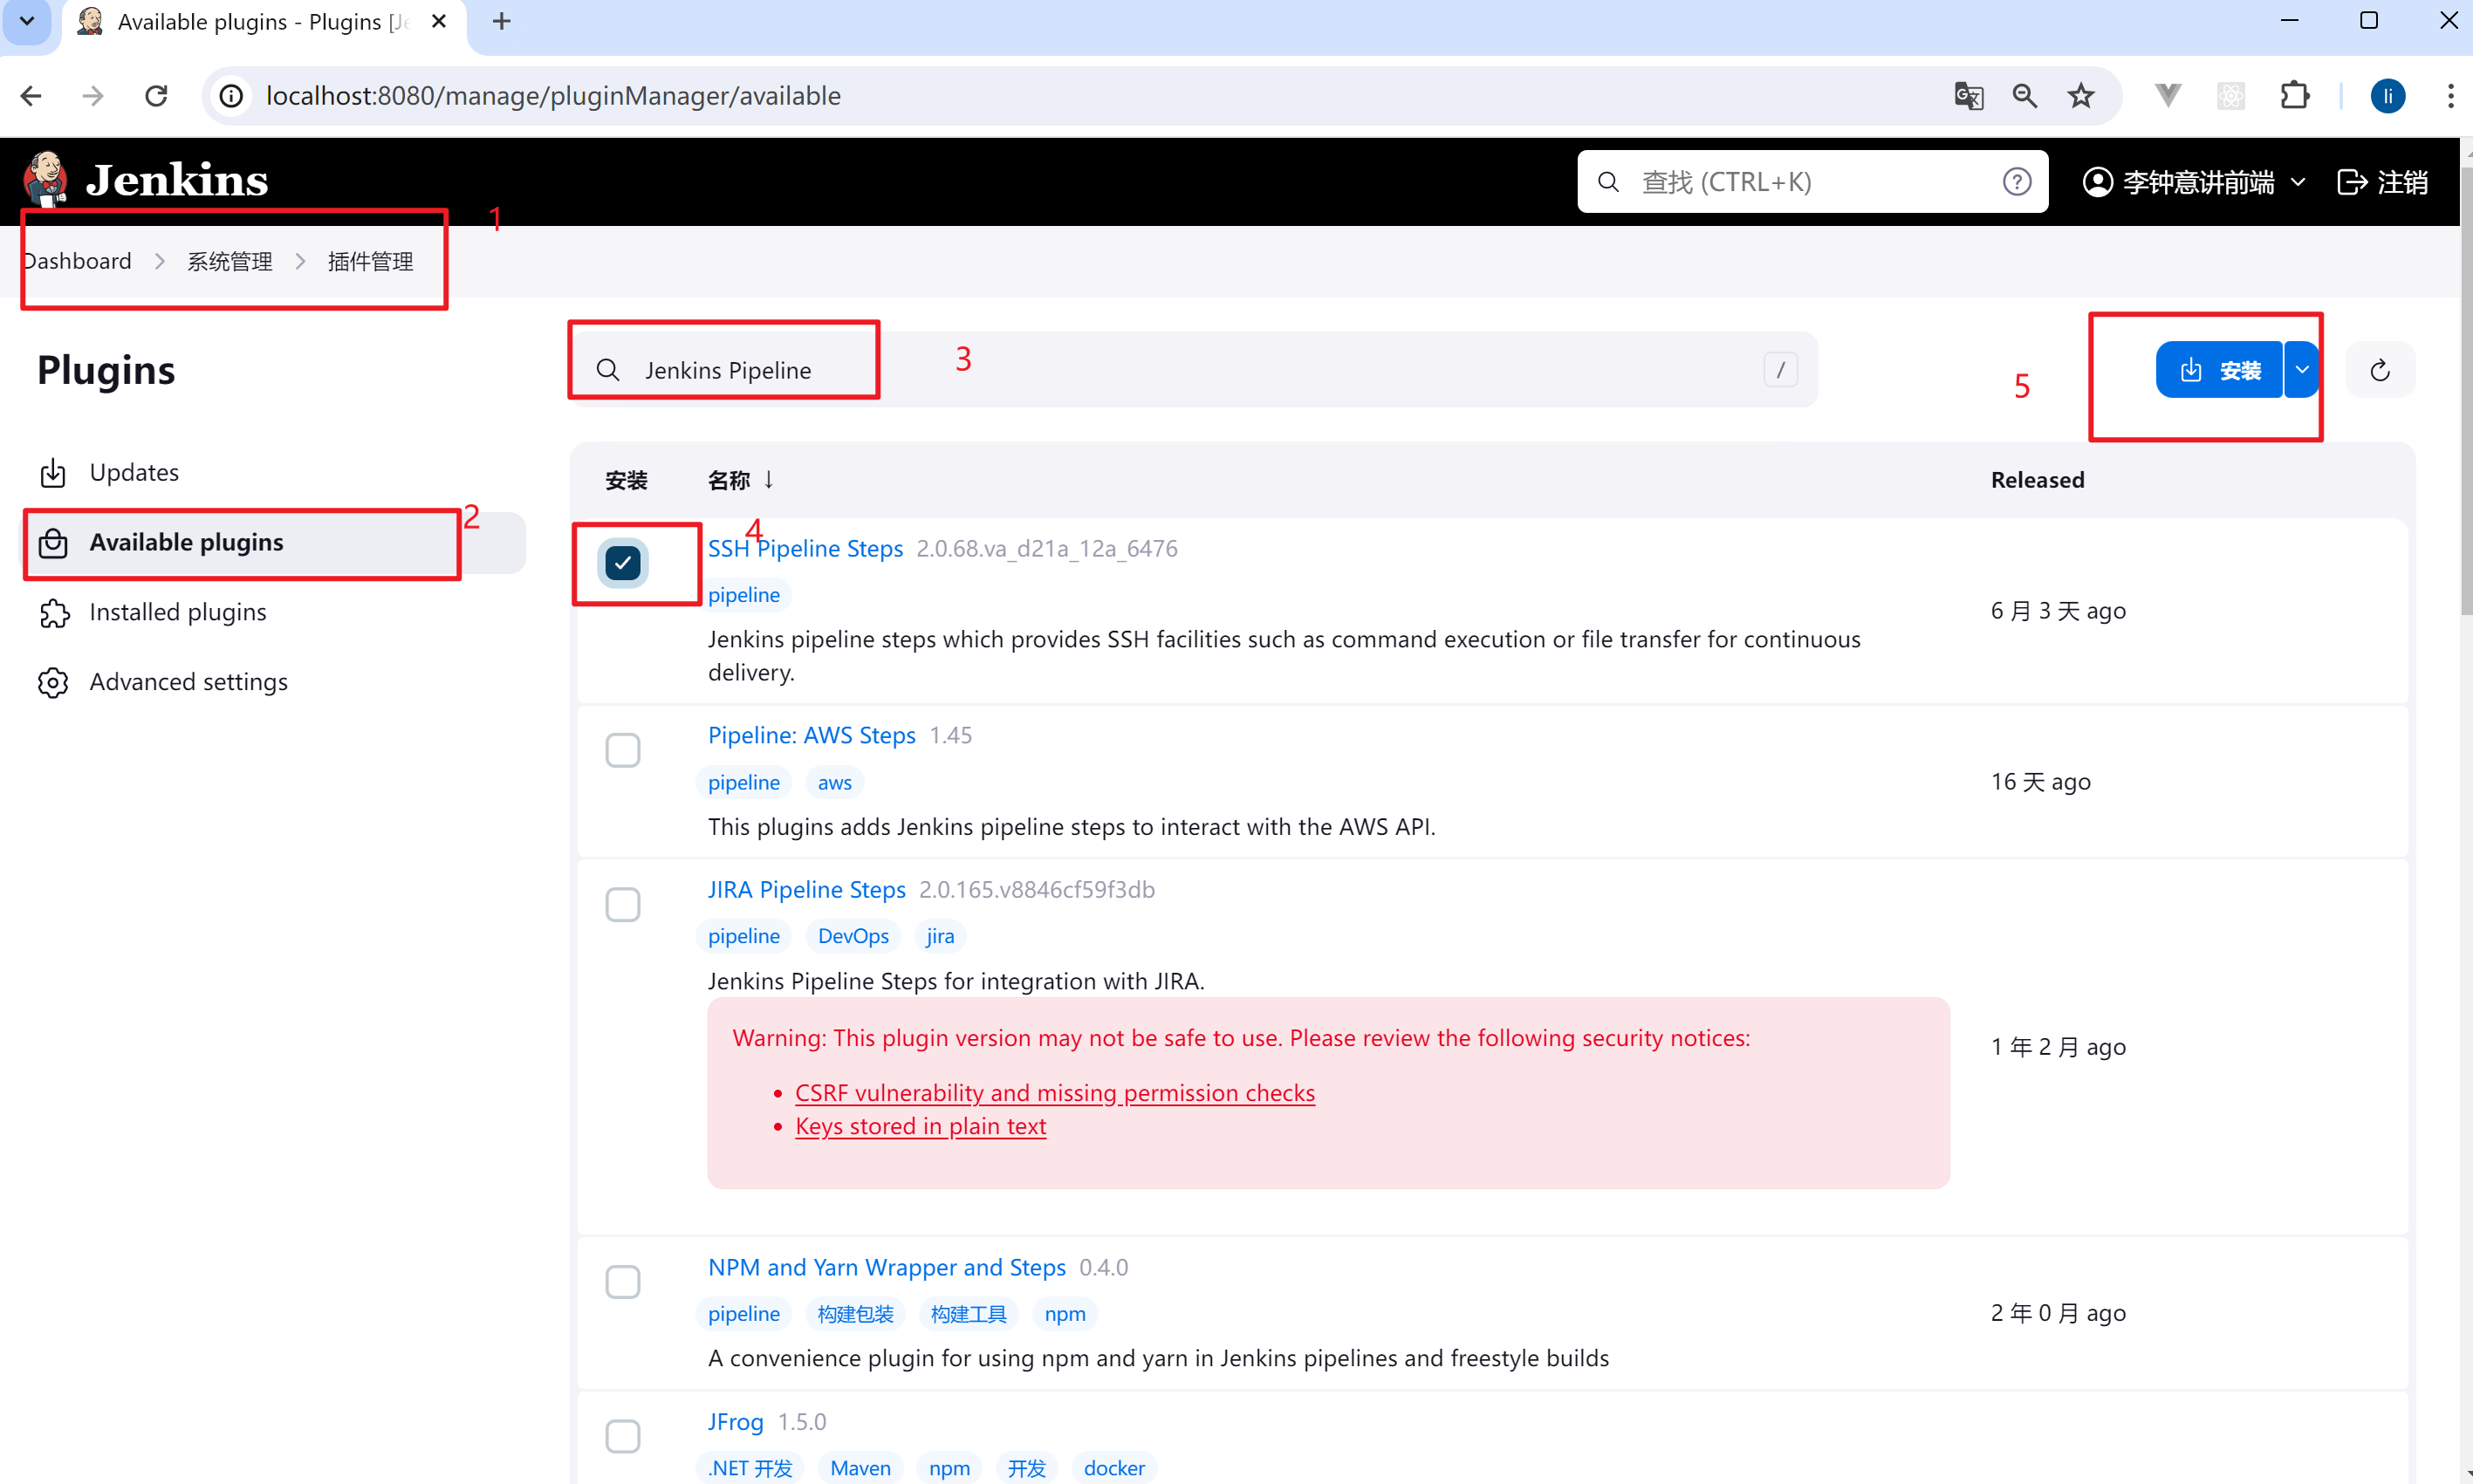
Task: Click Maven tag on JFrog plugin
Action: click(x=860, y=1468)
